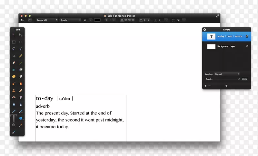258x156 pixels.
Task: Activate the Crop tool
Action: pos(14,56)
